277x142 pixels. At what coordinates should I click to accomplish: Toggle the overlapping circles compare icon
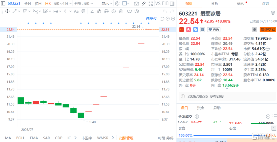(x=130, y=11)
